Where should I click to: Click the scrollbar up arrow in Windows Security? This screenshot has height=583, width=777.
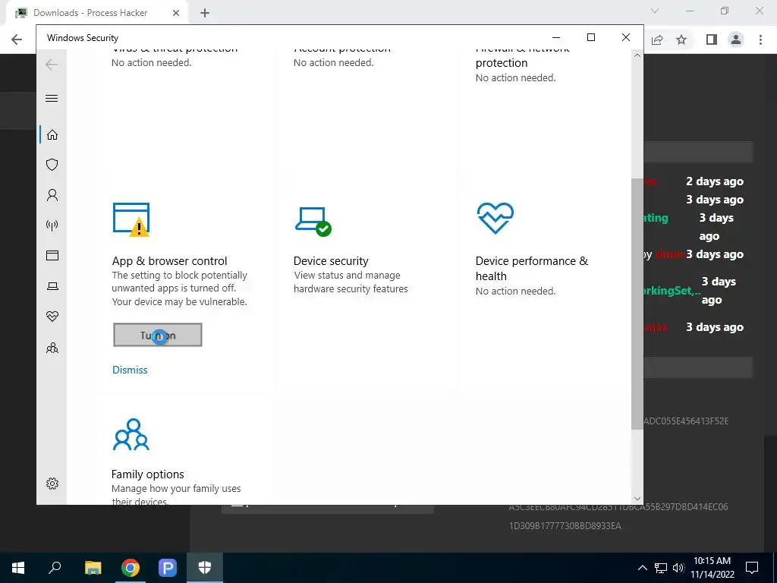pyautogui.click(x=637, y=56)
